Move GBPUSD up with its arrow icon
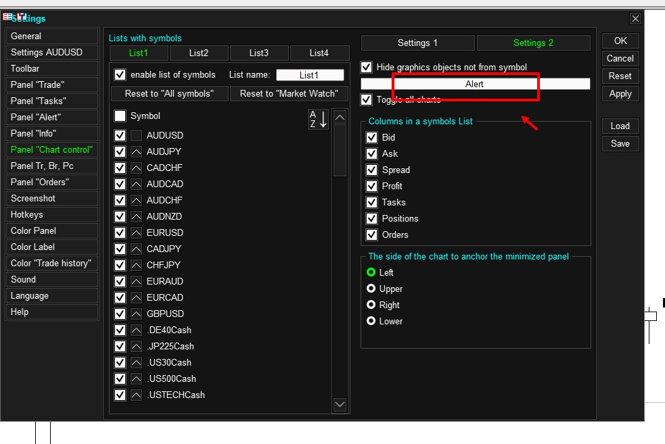 [x=136, y=314]
